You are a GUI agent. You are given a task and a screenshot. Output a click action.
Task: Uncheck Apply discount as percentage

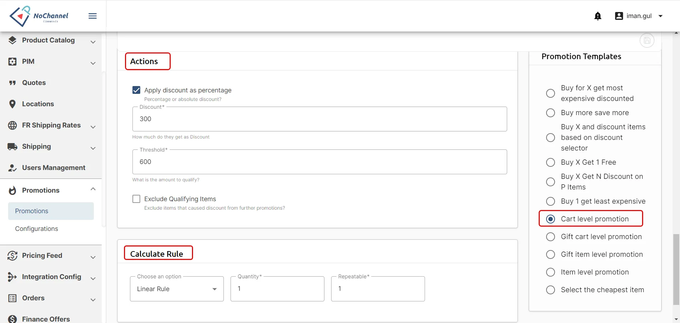coord(136,90)
